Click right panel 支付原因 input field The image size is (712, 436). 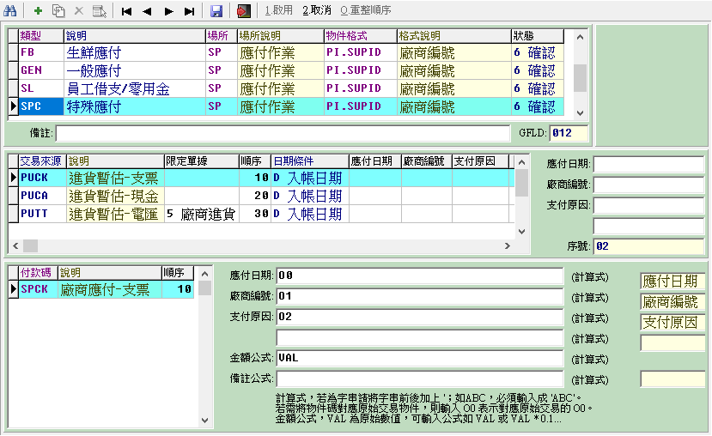click(x=648, y=205)
